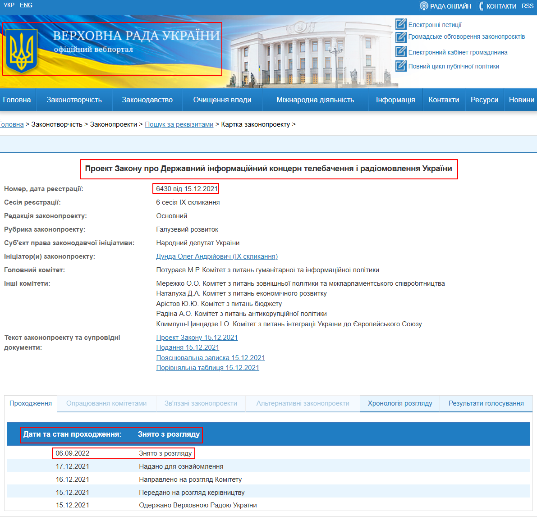Click the Одержано Верховною Радою України row
537x525 pixels.
269,505
